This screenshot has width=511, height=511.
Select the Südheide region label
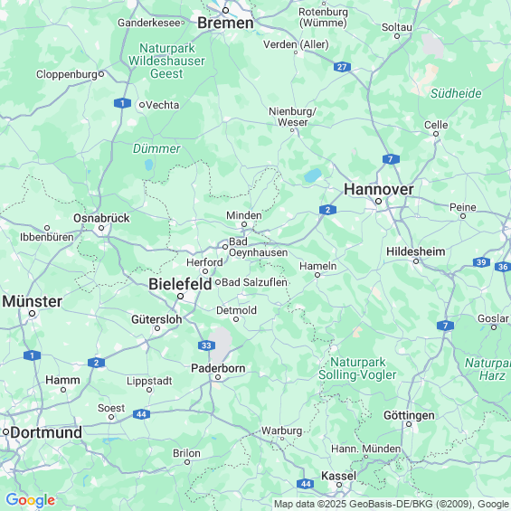coord(456,93)
